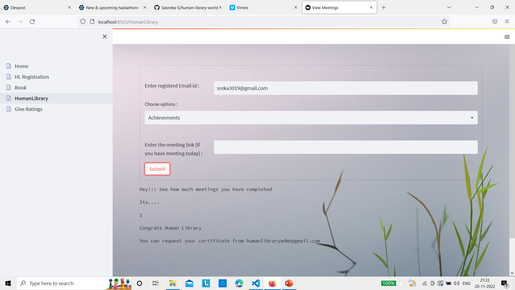Open HL Registration page
The height and width of the screenshot is (290, 515).
coord(32,77)
